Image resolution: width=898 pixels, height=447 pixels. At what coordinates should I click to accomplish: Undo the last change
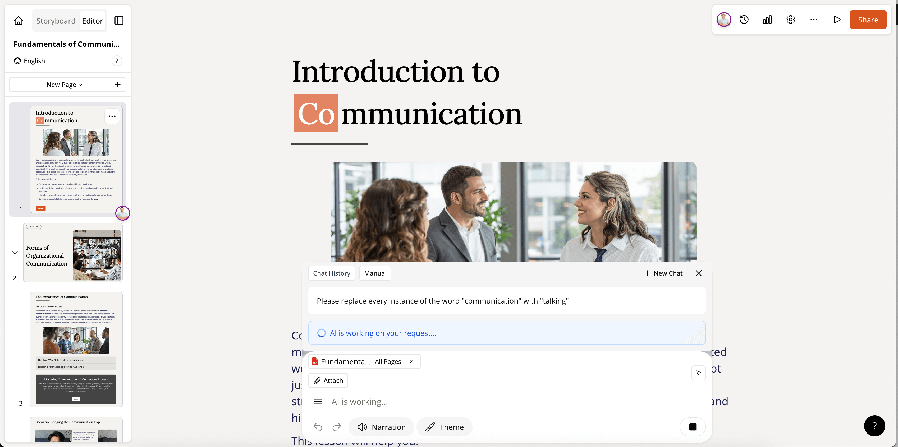pos(318,427)
